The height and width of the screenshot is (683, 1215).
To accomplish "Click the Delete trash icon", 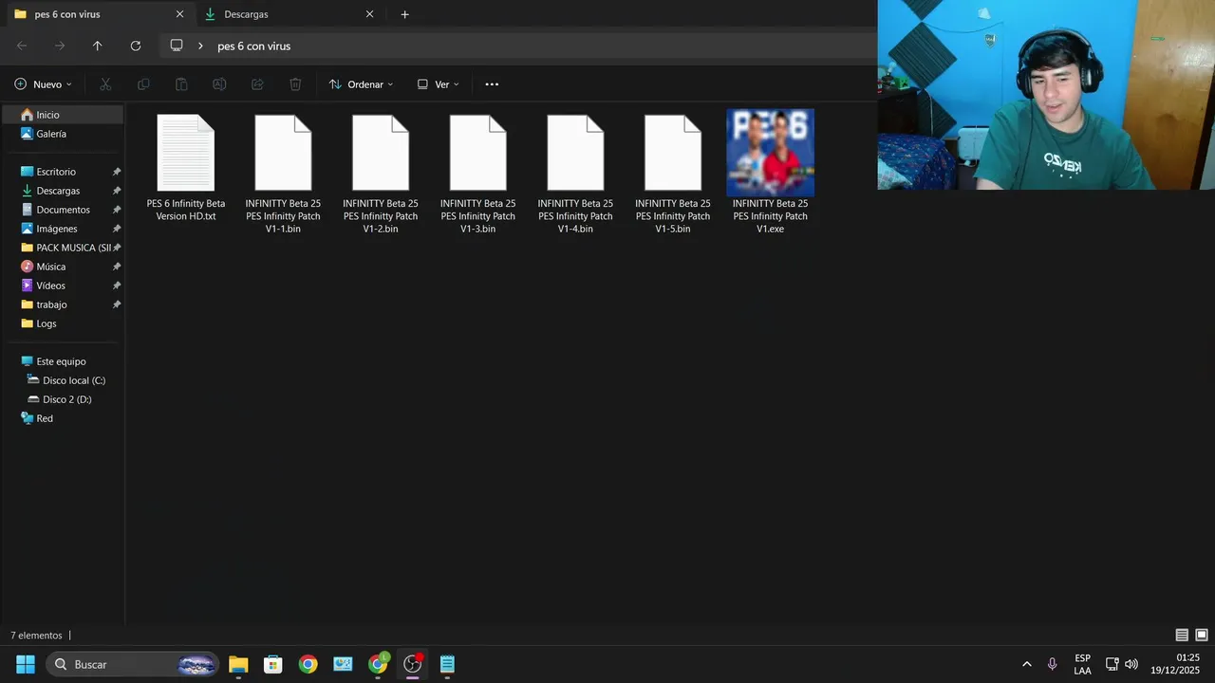I will click(295, 84).
